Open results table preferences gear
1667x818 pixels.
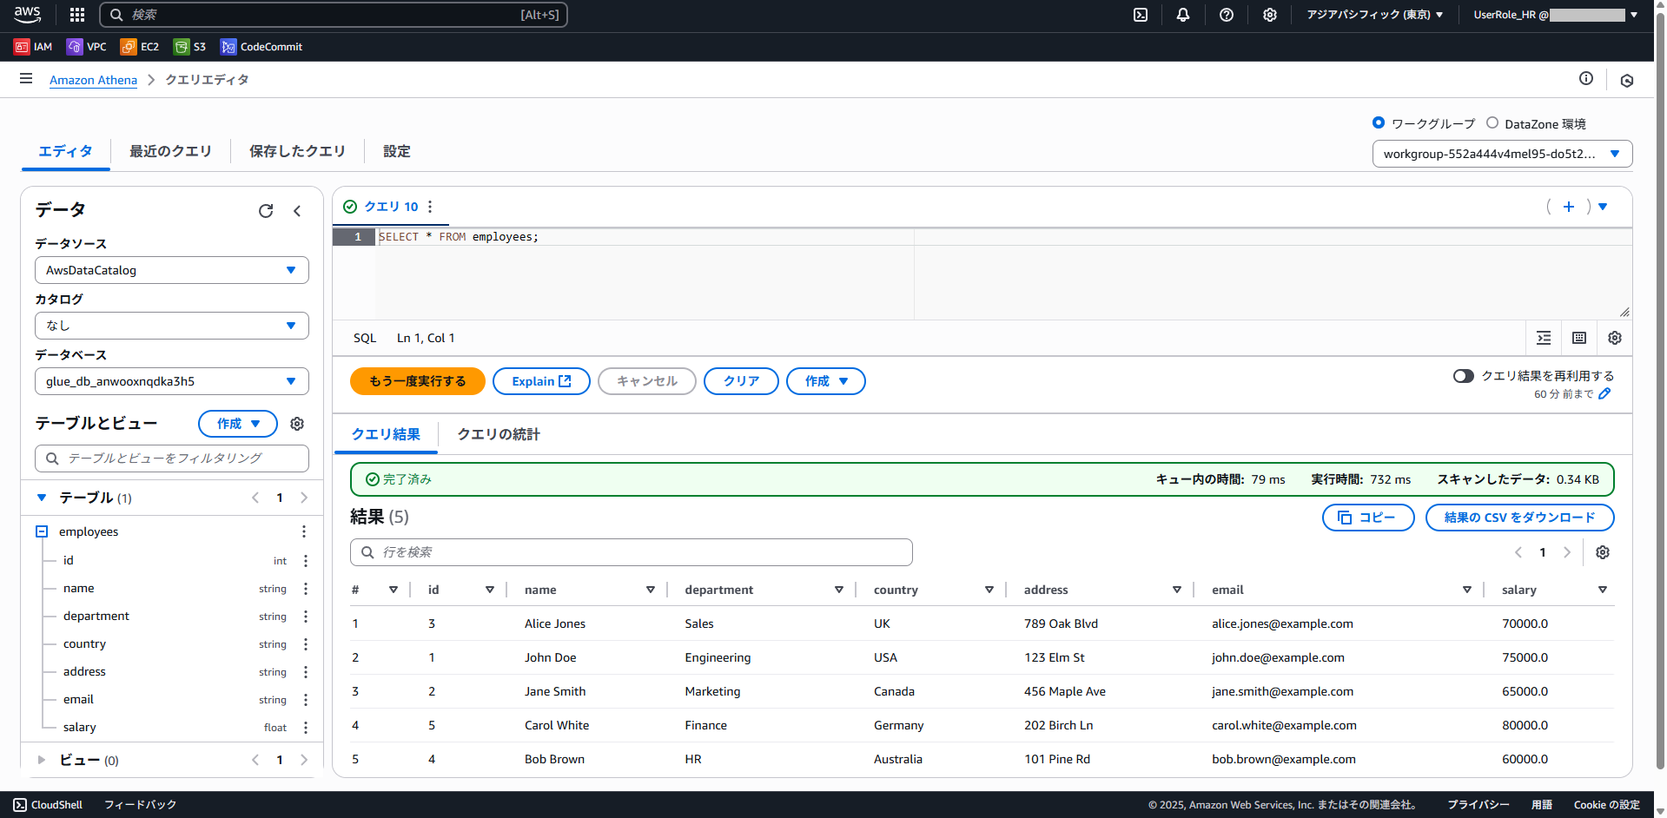click(1603, 552)
